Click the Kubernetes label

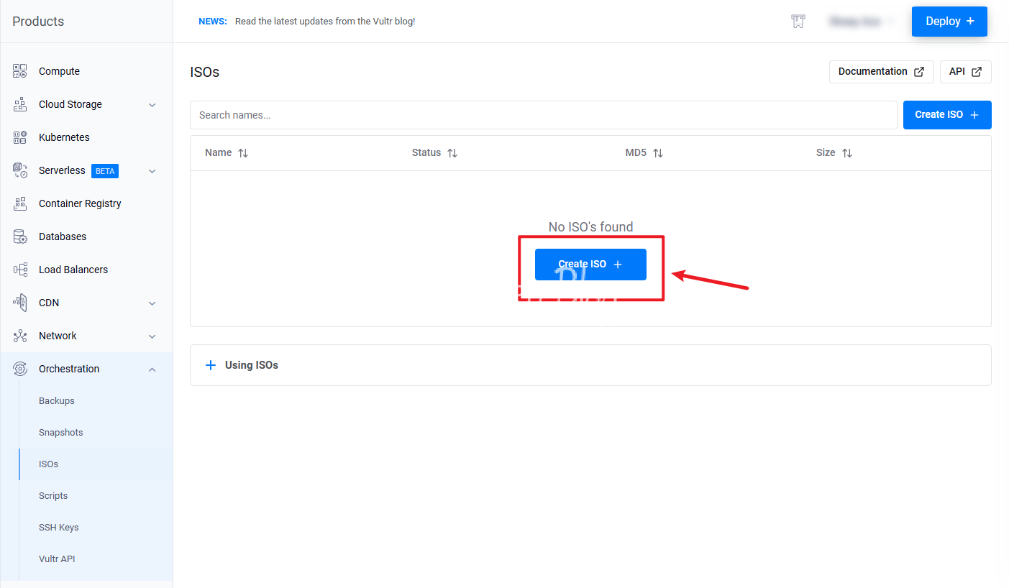pos(64,137)
